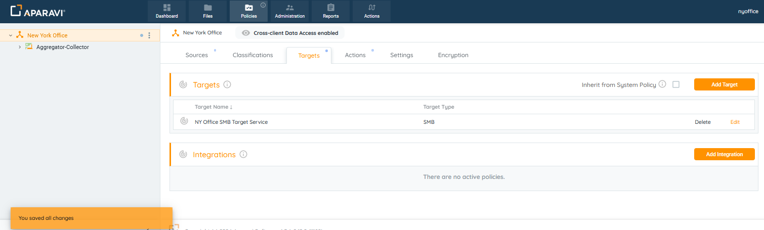Click info icon next to Inherit from System Policy
This screenshot has width=764, height=230.
tap(662, 84)
